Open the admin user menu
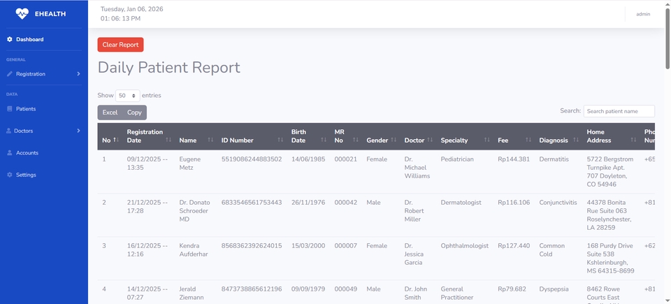 (642, 14)
